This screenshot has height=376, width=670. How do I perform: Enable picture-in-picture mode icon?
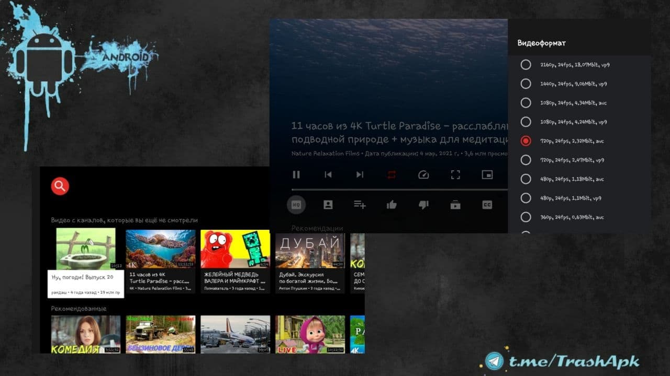[487, 175]
